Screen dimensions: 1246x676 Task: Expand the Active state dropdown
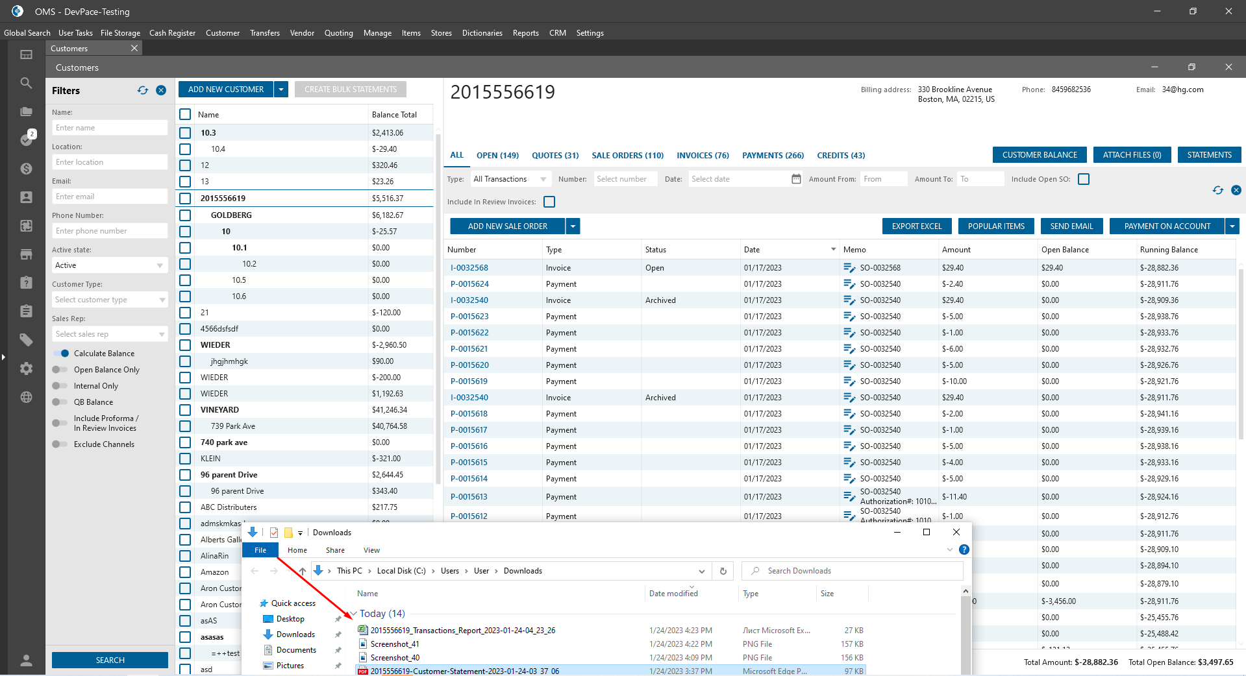(x=109, y=265)
